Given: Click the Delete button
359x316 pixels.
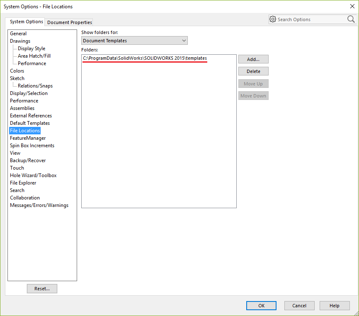Looking at the screenshot, I should tap(253, 71).
